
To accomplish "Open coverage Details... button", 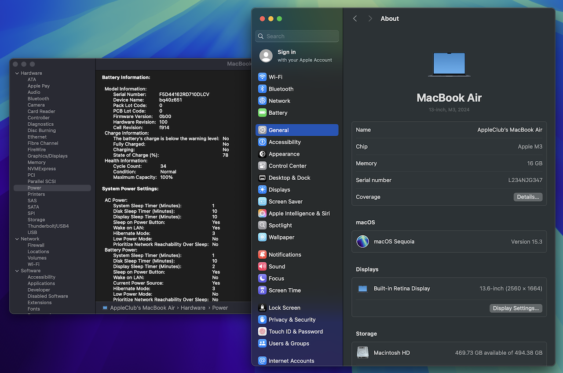I will [x=528, y=197].
